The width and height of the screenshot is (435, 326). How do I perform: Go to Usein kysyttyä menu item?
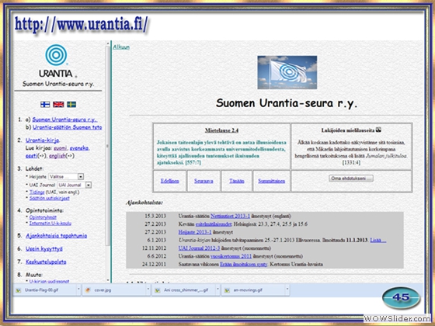(44, 249)
